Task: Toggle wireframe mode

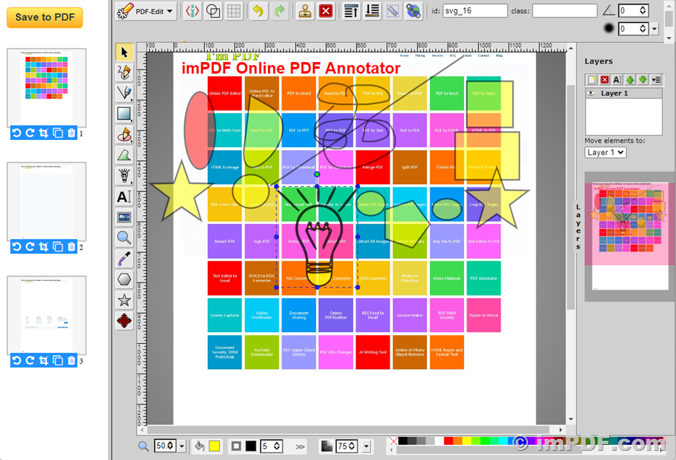Action: point(213,11)
